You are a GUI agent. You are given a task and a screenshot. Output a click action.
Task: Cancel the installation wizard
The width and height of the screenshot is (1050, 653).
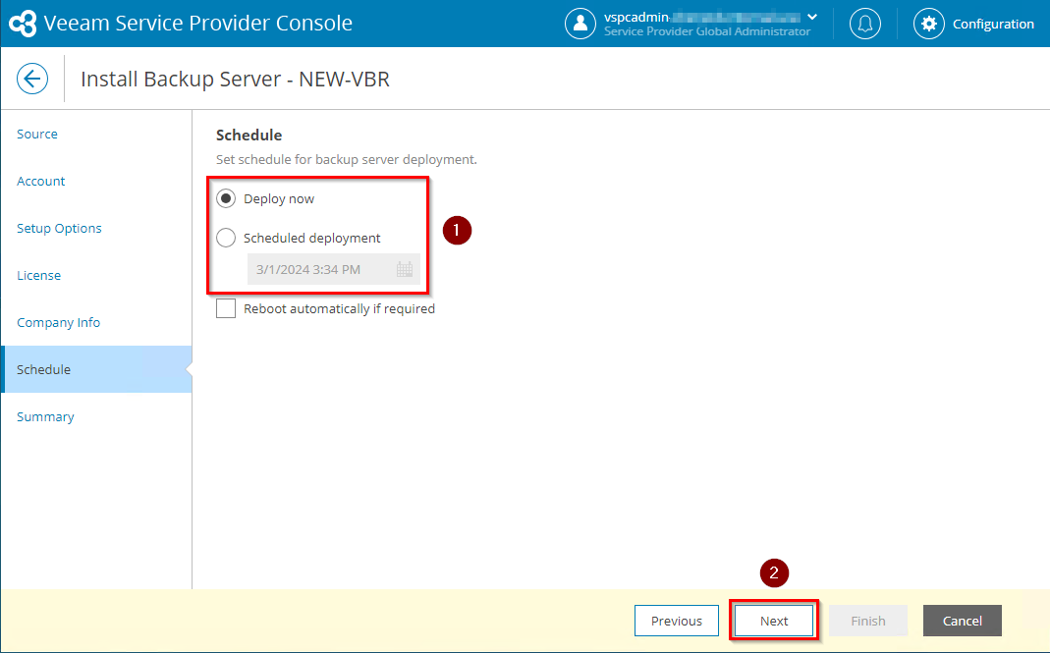[x=963, y=621]
